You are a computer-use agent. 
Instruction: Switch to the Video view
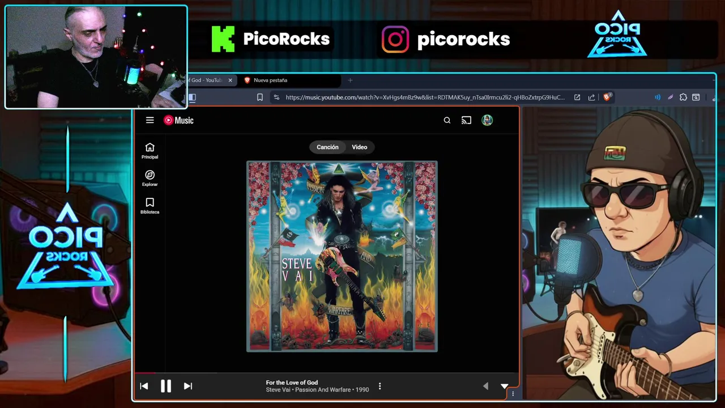[x=359, y=147]
